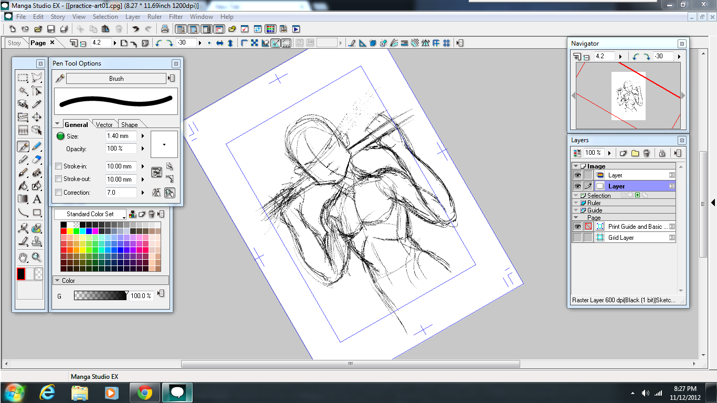This screenshot has height=403, width=717.
Task: Activate the Zoom (magnifier) tool
Action: pyautogui.click(x=36, y=258)
